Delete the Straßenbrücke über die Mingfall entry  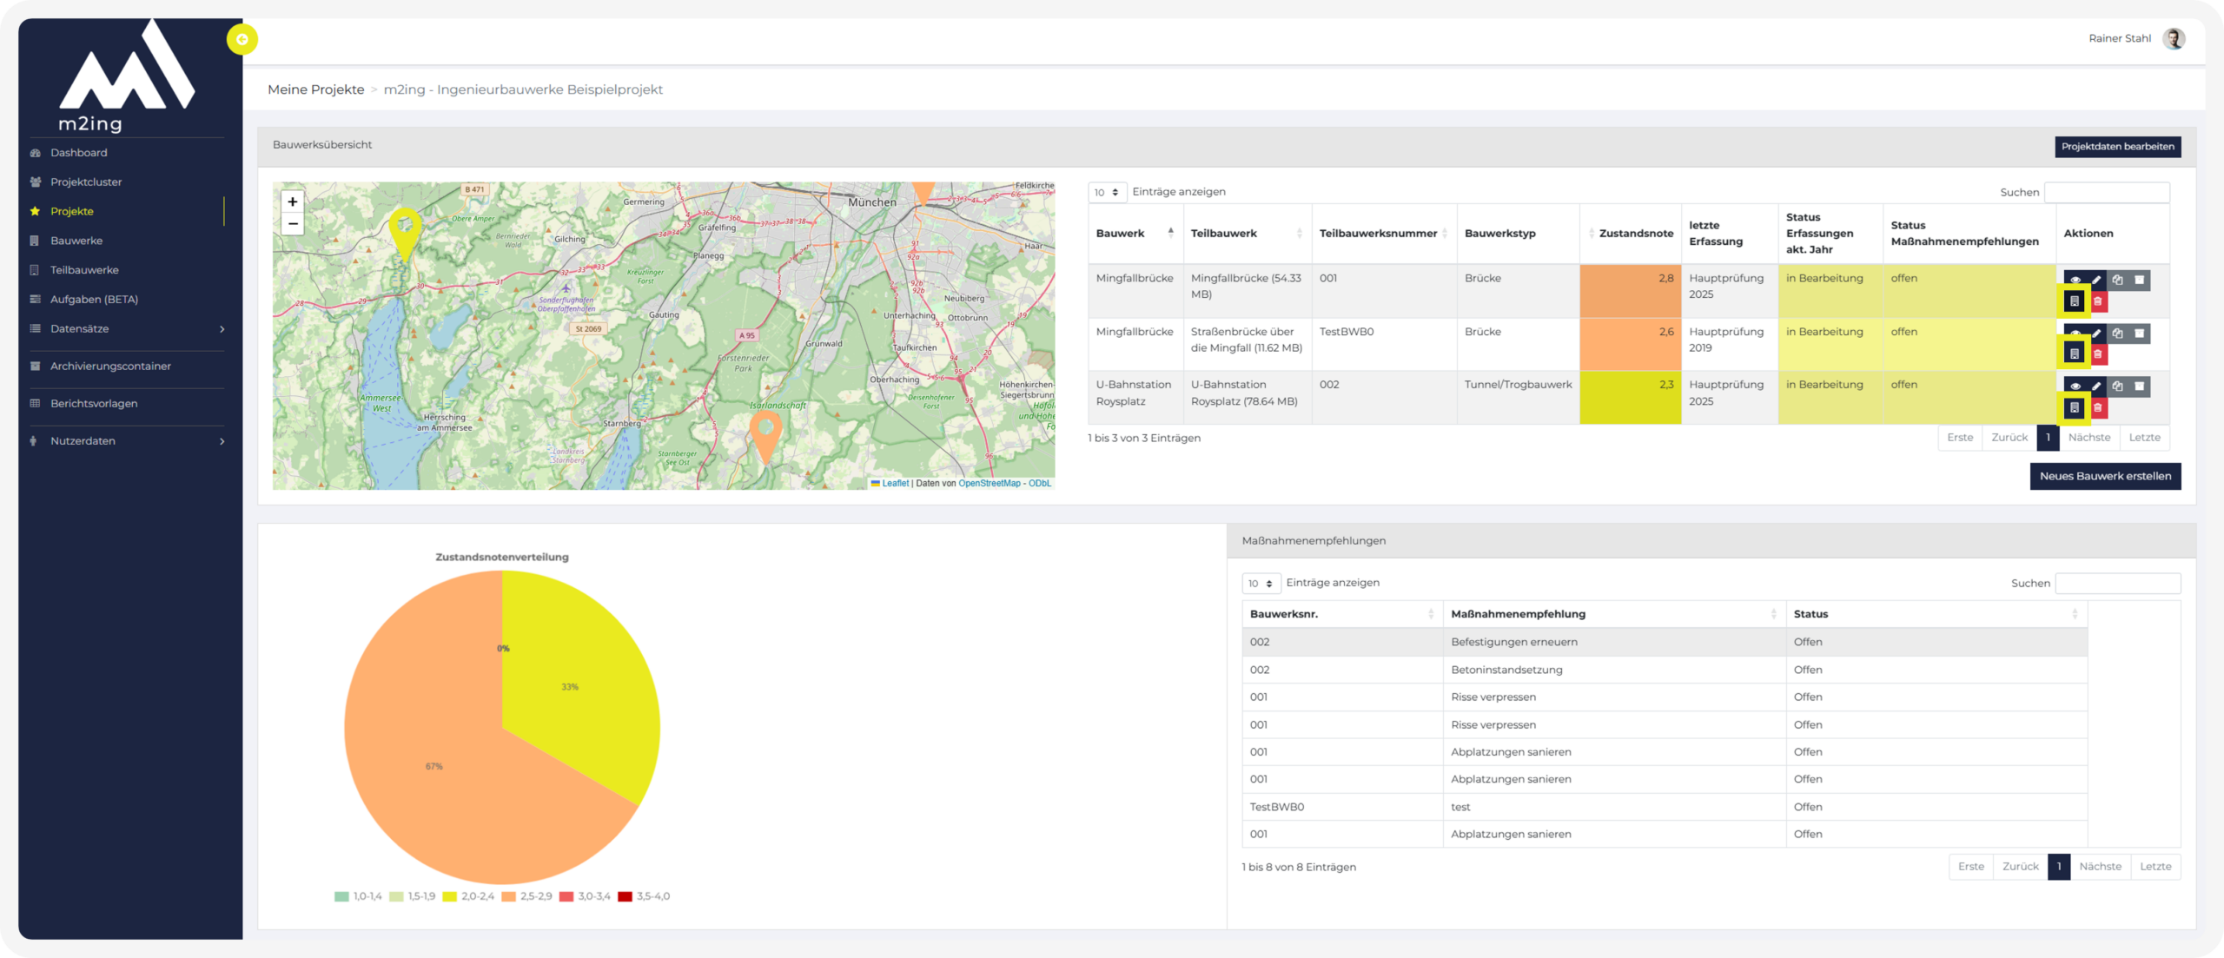click(2097, 354)
